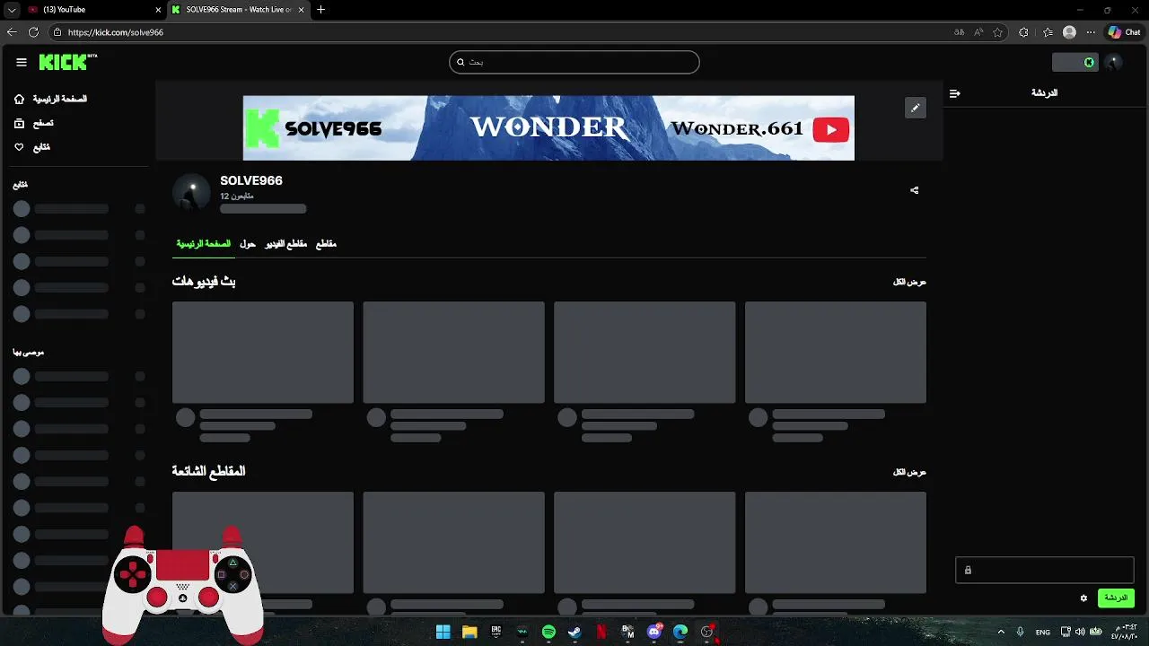The height and width of the screenshot is (646, 1149).
Task: Switch ENG keyboard language indicator
Action: (1043, 632)
